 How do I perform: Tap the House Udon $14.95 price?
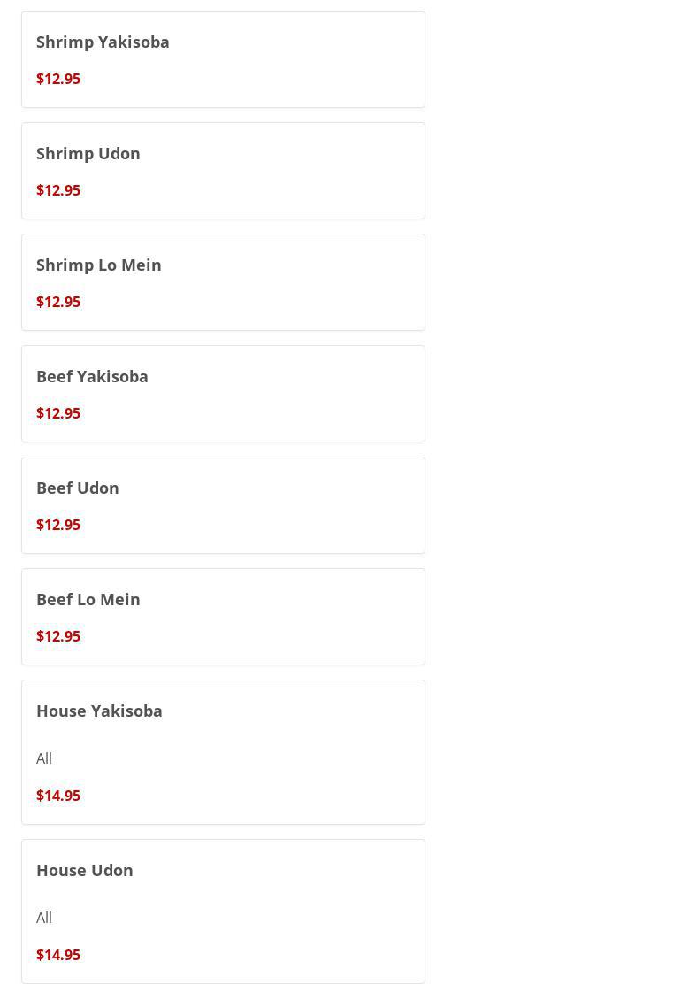58,955
